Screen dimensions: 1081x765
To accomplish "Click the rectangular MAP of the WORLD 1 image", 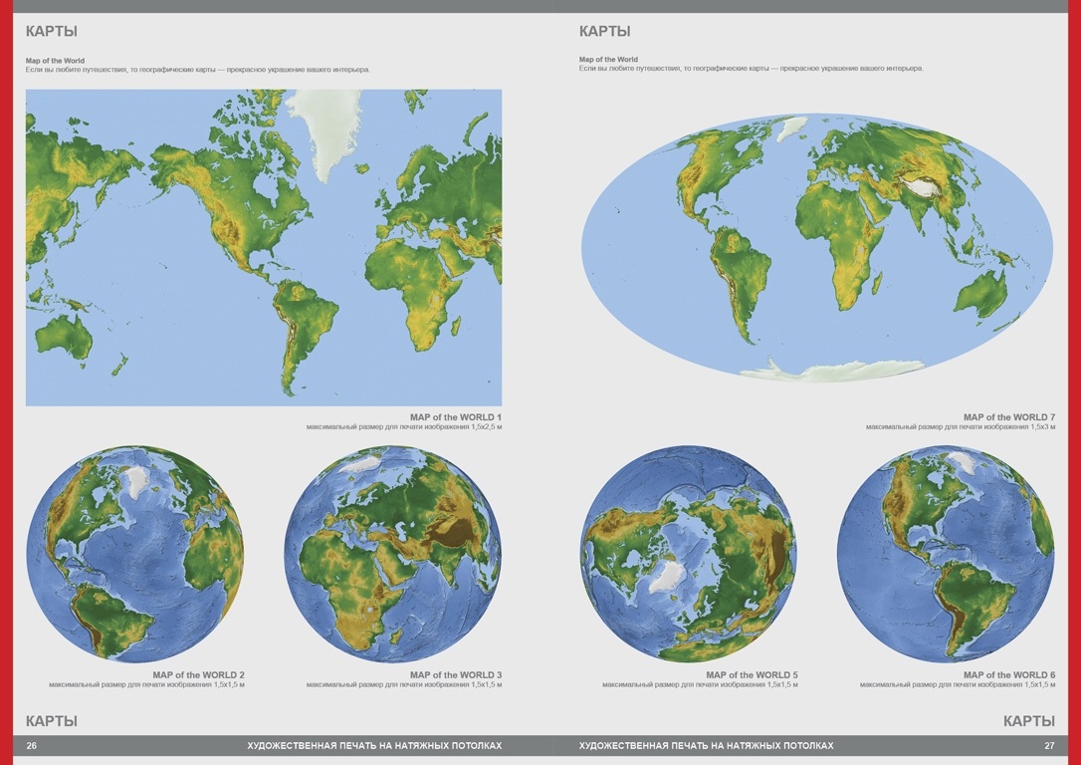I will coord(264,247).
